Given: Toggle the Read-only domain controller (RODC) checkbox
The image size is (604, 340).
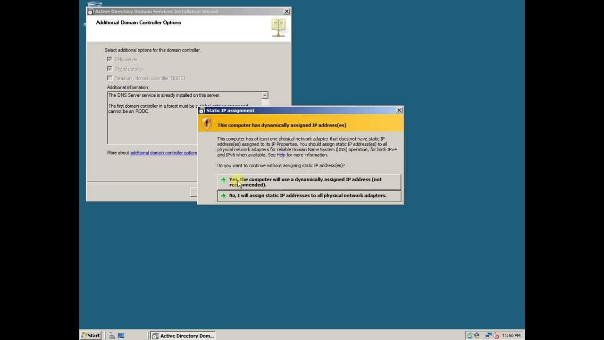Looking at the screenshot, I should pyautogui.click(x=109, y=78).
